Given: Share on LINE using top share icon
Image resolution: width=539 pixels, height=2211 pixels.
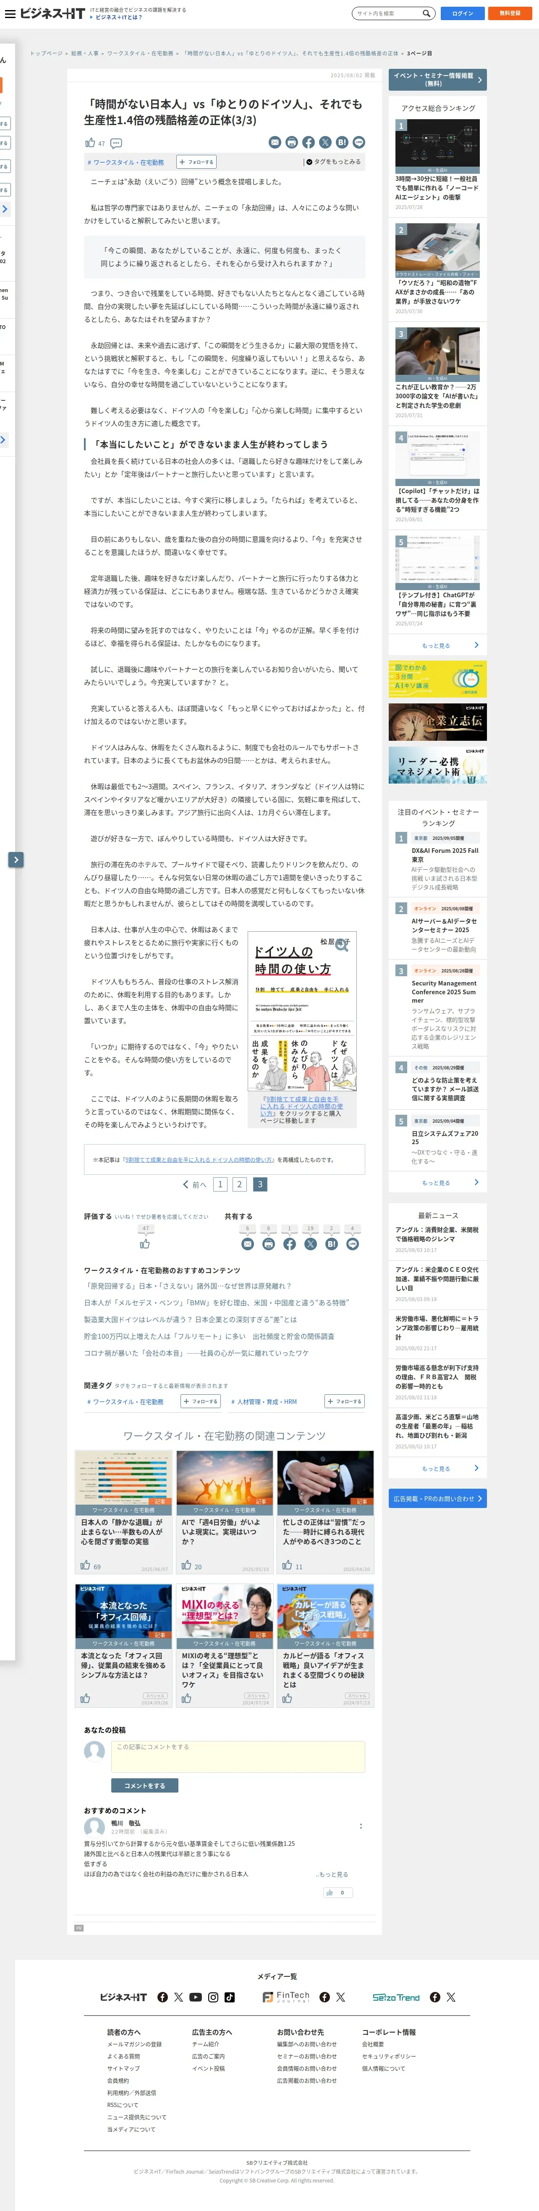Looking at the screenshot, I should click(x=359, y=142).
